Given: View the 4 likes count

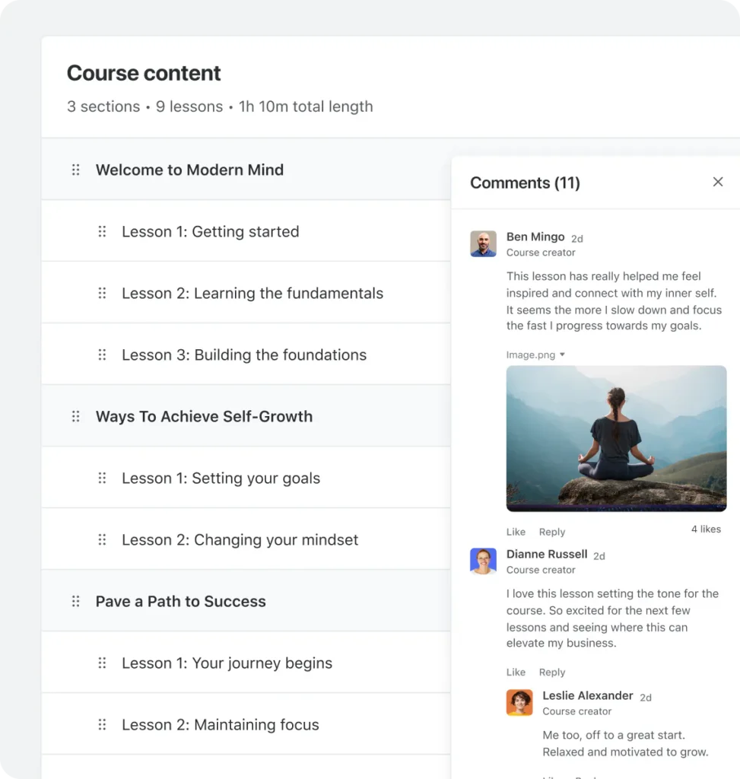Looking at the screenshot, I should tap(706, 529).
